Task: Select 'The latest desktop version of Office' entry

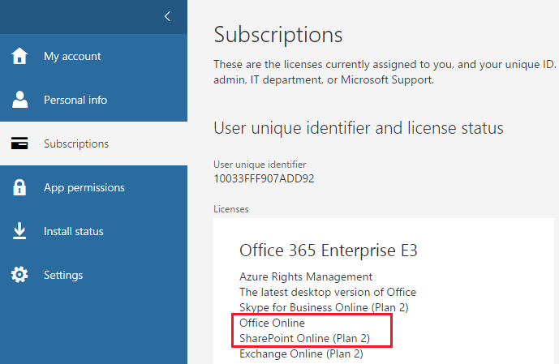Action: [x=328, y=292]
